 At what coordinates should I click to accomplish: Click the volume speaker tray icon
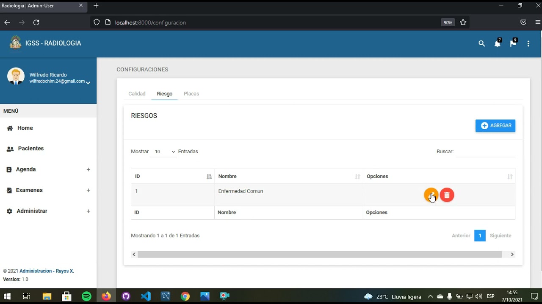(x=479, y=297)
